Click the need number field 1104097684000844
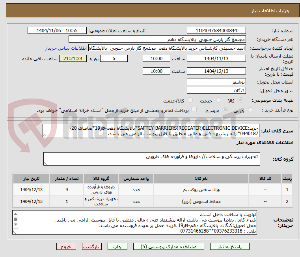300x257 pixels. [216, 31]
